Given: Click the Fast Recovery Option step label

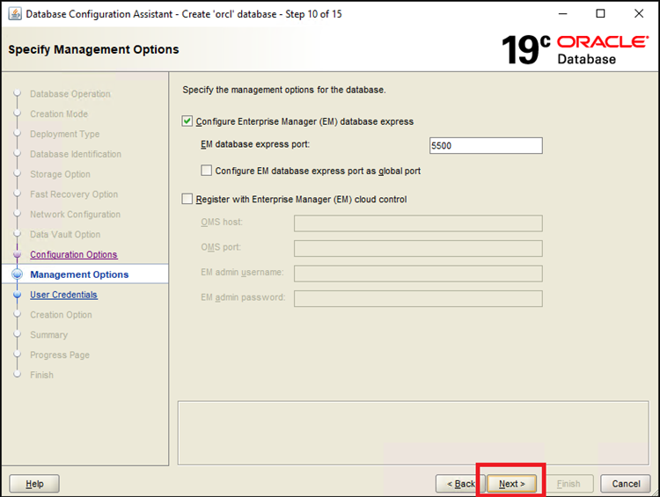Looking at the screenshot, I should (74, 194).
